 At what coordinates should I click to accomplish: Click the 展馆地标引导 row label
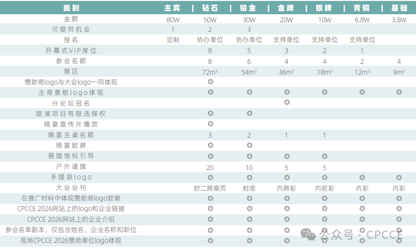point(71,156)
